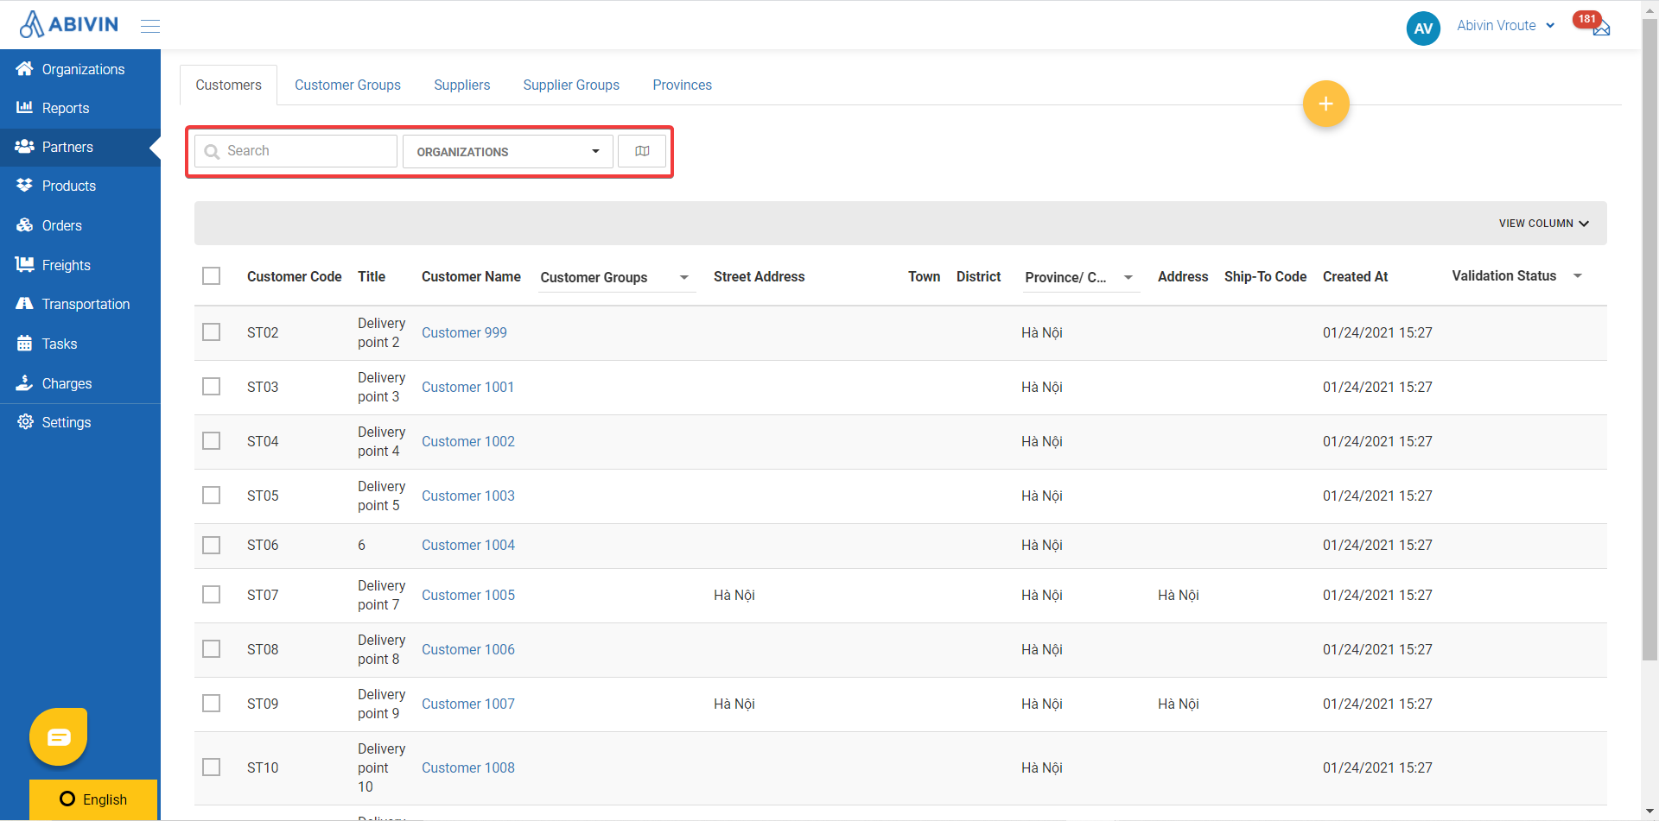Click the Organizations home icon

click(x=24, y=68)
